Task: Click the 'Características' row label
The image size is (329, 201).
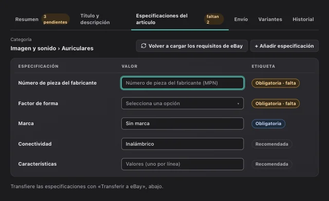Action: coord(38,164)
